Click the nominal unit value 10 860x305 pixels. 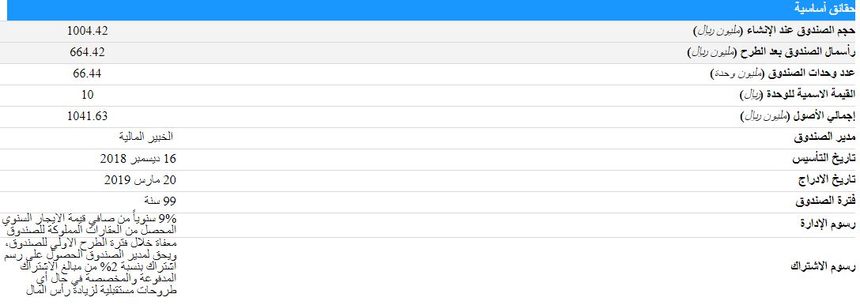click(87, 95)
